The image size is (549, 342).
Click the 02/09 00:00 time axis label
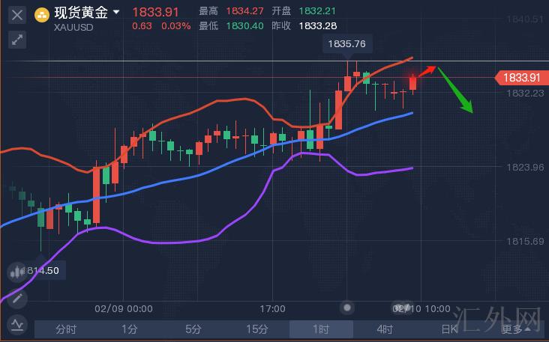pyautogui.click(x=124, y=309)
